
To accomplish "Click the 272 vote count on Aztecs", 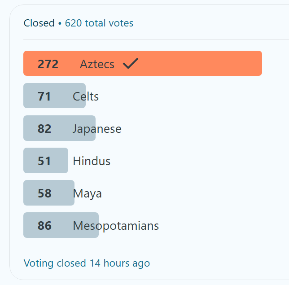I will [x=48, y=64].
